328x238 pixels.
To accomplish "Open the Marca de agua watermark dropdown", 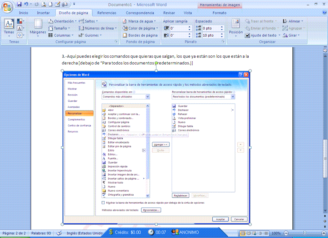I will (139, 21).
